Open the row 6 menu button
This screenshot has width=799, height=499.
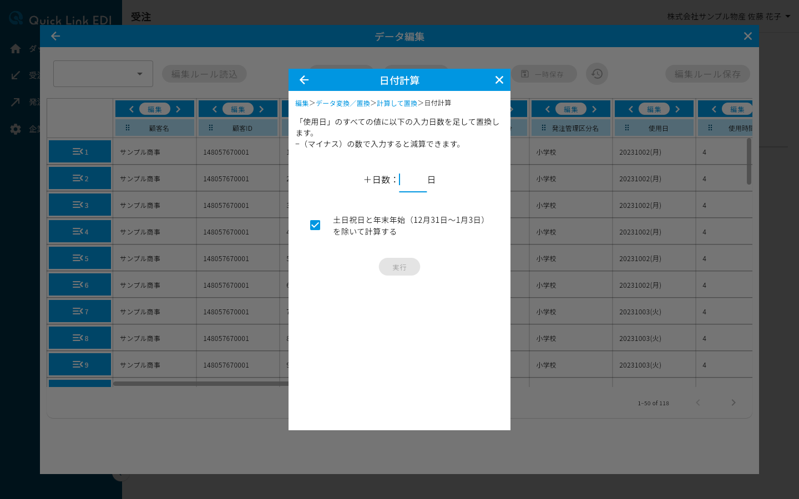(x=80, y=284)
